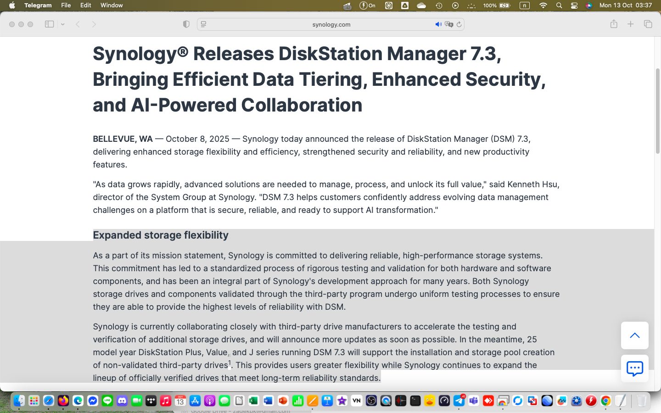Open the live chat support button
This screenshot has width=661, height=413.
634,368
